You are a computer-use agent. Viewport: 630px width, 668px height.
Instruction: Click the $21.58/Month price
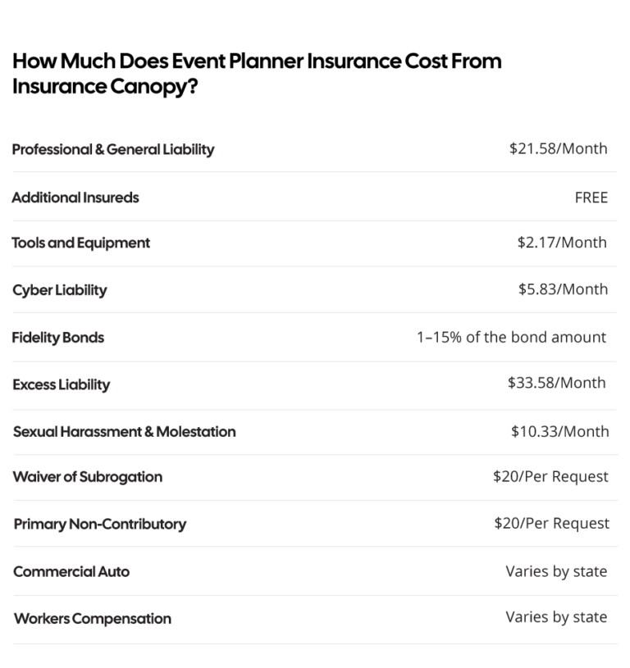[x=558, y=148]
